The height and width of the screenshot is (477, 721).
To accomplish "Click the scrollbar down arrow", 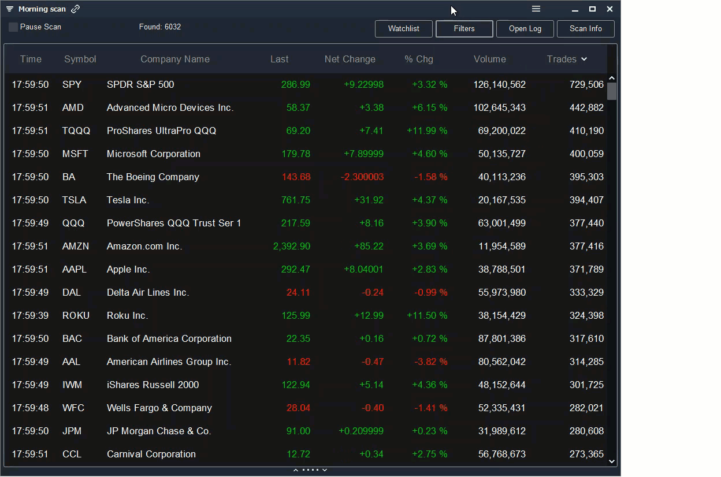I will tap(612, 461).
